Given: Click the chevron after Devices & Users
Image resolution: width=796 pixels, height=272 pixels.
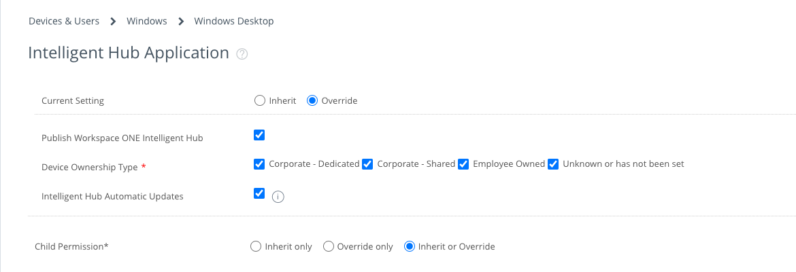Looking at the screenshot, I should (x=113, y=21).
